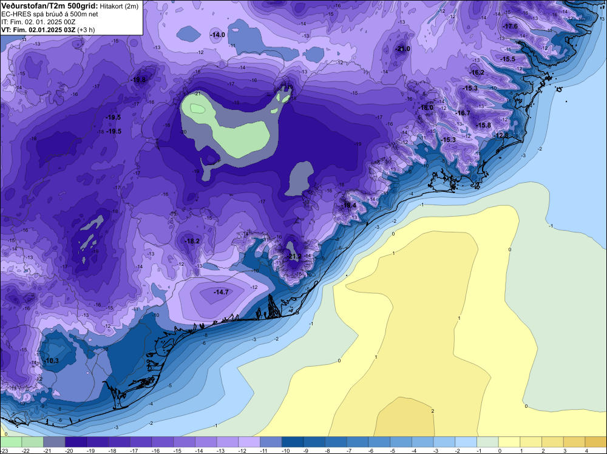Image resolution: width=607 pixels, height=454 pixels.
Task: Click the legend label -5 on the color bar
Action: 394,450
